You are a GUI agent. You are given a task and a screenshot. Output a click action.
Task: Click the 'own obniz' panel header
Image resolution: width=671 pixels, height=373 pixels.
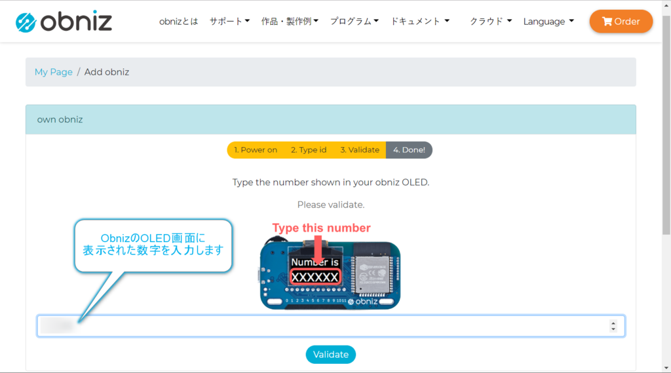(331, 120)
